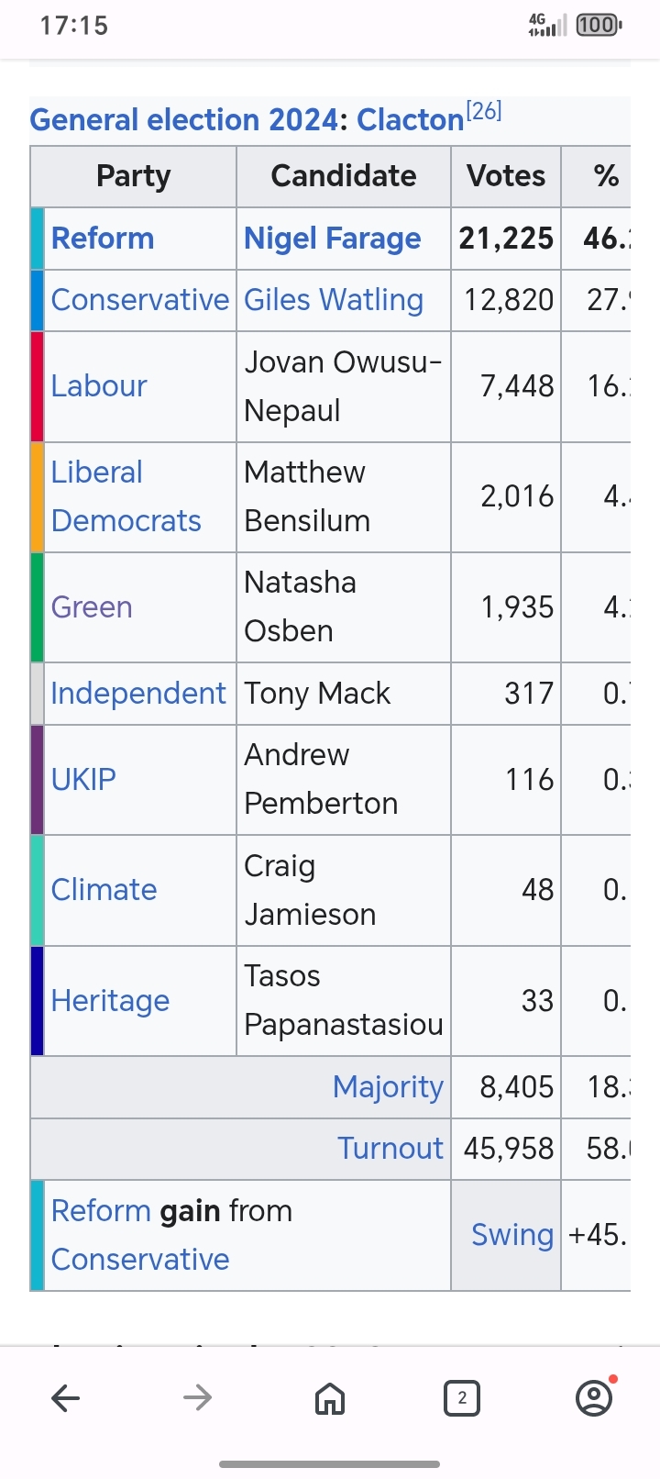
Task: Go to browser home page
Action: pyautogui.click(x=330, y=1398)
